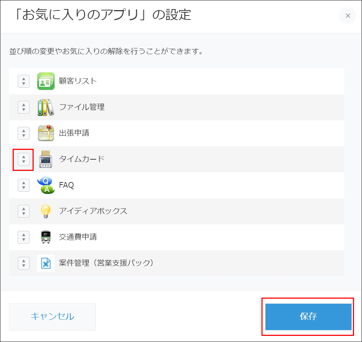Click the reorder arrows beside アイディアボックス
Screen dimensions: 362x342
(23, 211)
